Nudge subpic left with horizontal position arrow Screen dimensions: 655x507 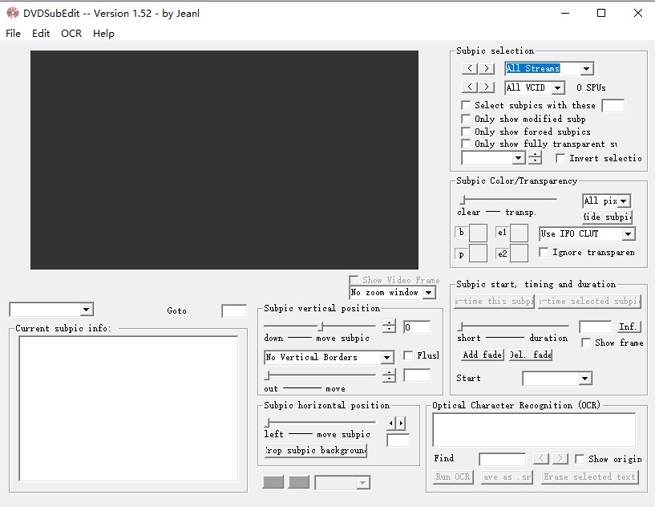click(x=391, y=423)
